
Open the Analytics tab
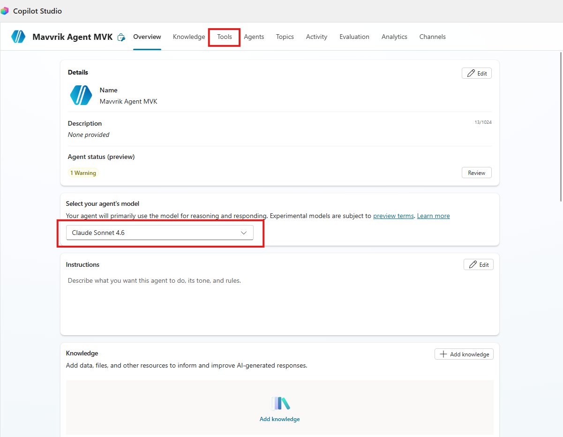click(x=394, y=37)
